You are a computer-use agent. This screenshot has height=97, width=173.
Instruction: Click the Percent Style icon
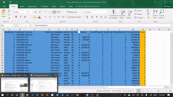coord(92,17)
